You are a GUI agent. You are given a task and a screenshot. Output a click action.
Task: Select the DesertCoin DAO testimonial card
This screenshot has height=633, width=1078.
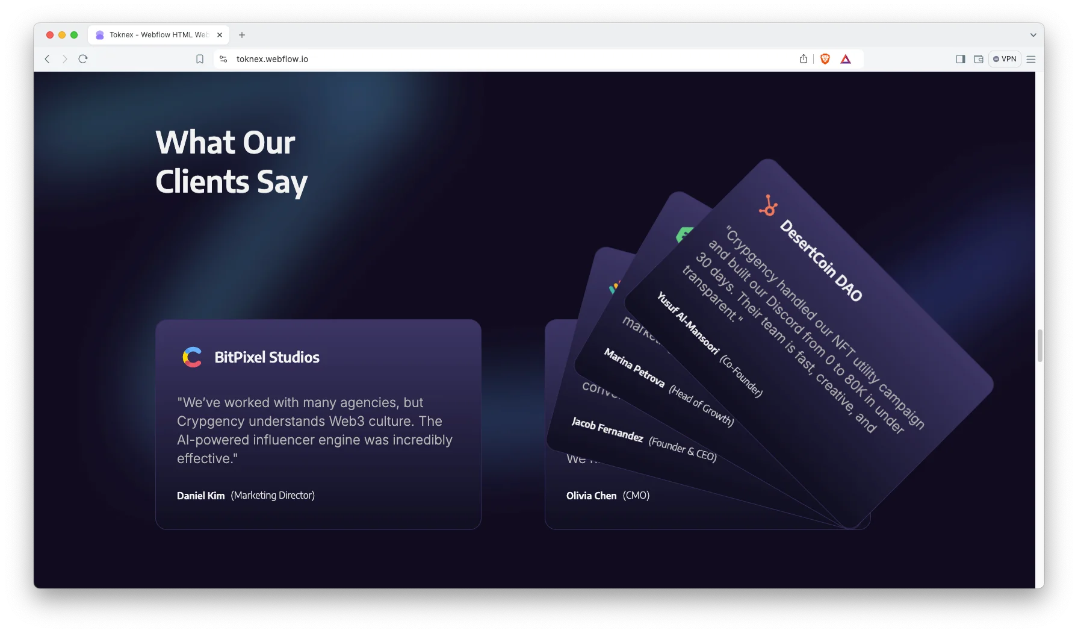pos(810,343)
